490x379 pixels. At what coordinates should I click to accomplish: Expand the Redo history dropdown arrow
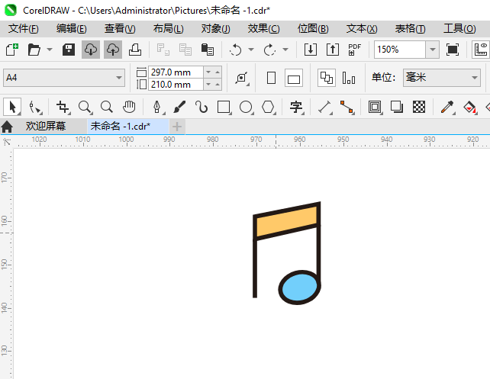click(x=285, y=50)
